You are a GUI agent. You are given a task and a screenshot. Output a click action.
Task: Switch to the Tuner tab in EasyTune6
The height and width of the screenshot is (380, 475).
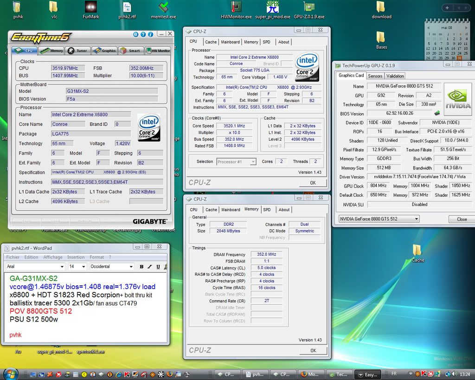[x=77, y=51]
